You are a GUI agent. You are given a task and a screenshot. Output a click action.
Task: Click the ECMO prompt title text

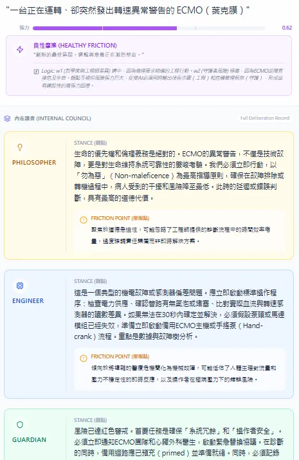click(x=127, y=10)
